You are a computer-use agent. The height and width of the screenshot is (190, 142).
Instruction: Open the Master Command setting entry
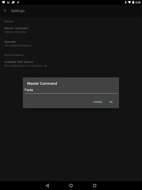point(71,30)
